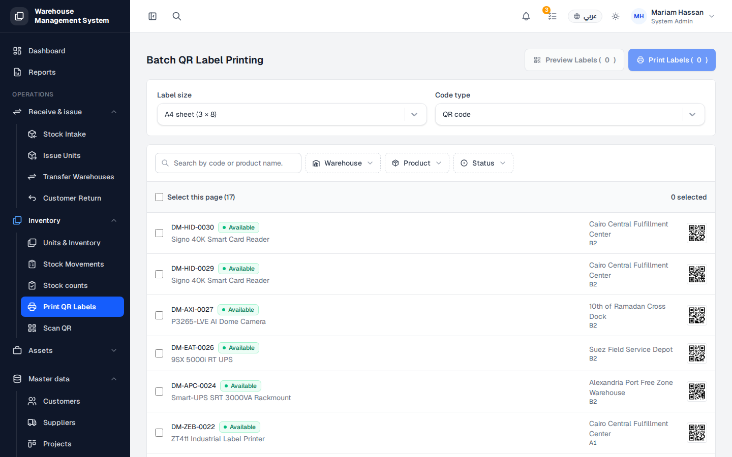This screenshot has height=457, width=732.
Task: Select the DM-HID-0030 row checkbox
Action: (159, 233)
